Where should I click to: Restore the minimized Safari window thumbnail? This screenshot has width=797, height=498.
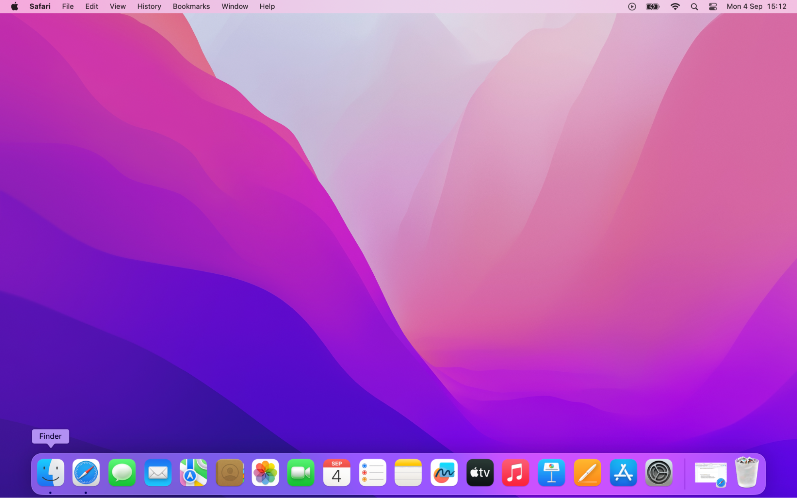[710, 474]
